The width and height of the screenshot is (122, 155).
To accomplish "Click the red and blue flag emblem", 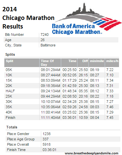I will click(x=107, y=24).
